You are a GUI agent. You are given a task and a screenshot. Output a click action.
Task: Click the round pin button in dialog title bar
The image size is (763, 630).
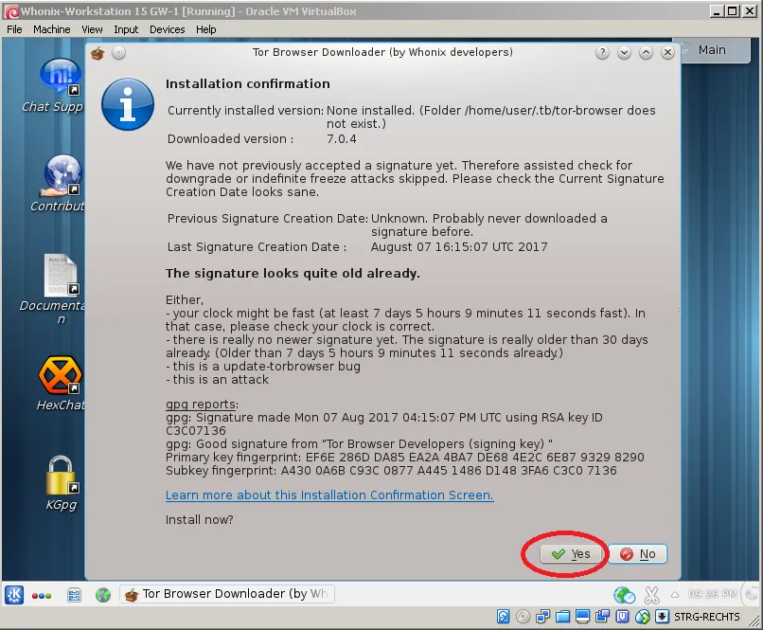[118, 53]
